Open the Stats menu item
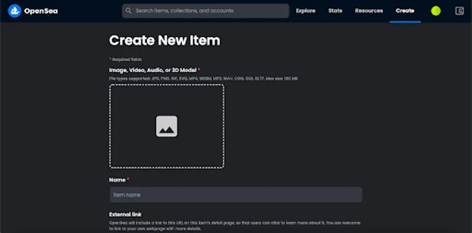The width and height of the screenshot is (472, 233). click(335, 11)
